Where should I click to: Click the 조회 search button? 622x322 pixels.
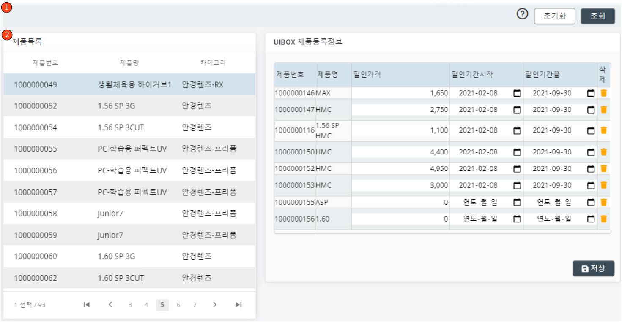click(x=597, y=16)
